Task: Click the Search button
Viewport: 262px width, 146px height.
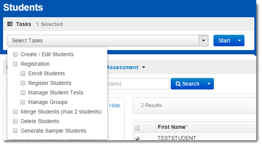Action: [188, 84]
